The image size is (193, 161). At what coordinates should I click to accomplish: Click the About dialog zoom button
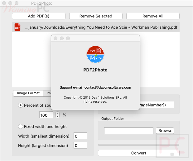pyautogui.click(x=68, y=38)
